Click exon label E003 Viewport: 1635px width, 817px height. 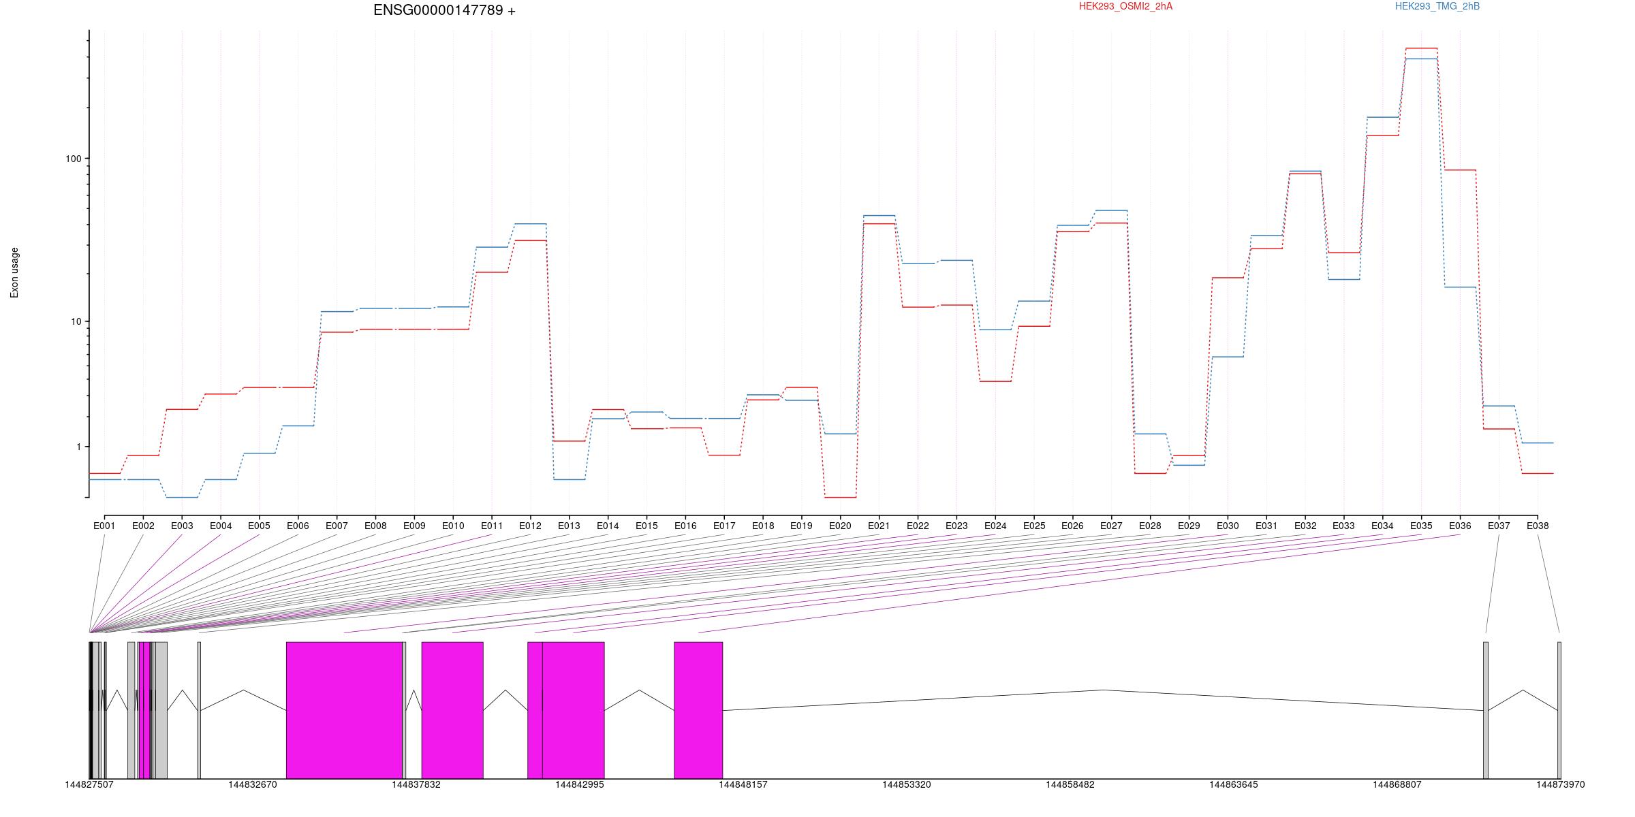pos(182,526)
